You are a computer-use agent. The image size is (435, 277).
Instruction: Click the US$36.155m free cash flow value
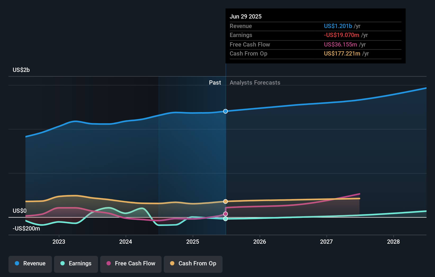point(341,44)
